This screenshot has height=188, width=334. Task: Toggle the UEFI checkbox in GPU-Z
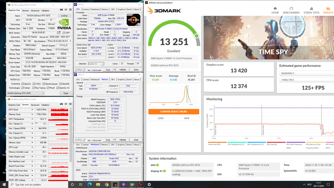pyautogui.click(x=64, y=33)
